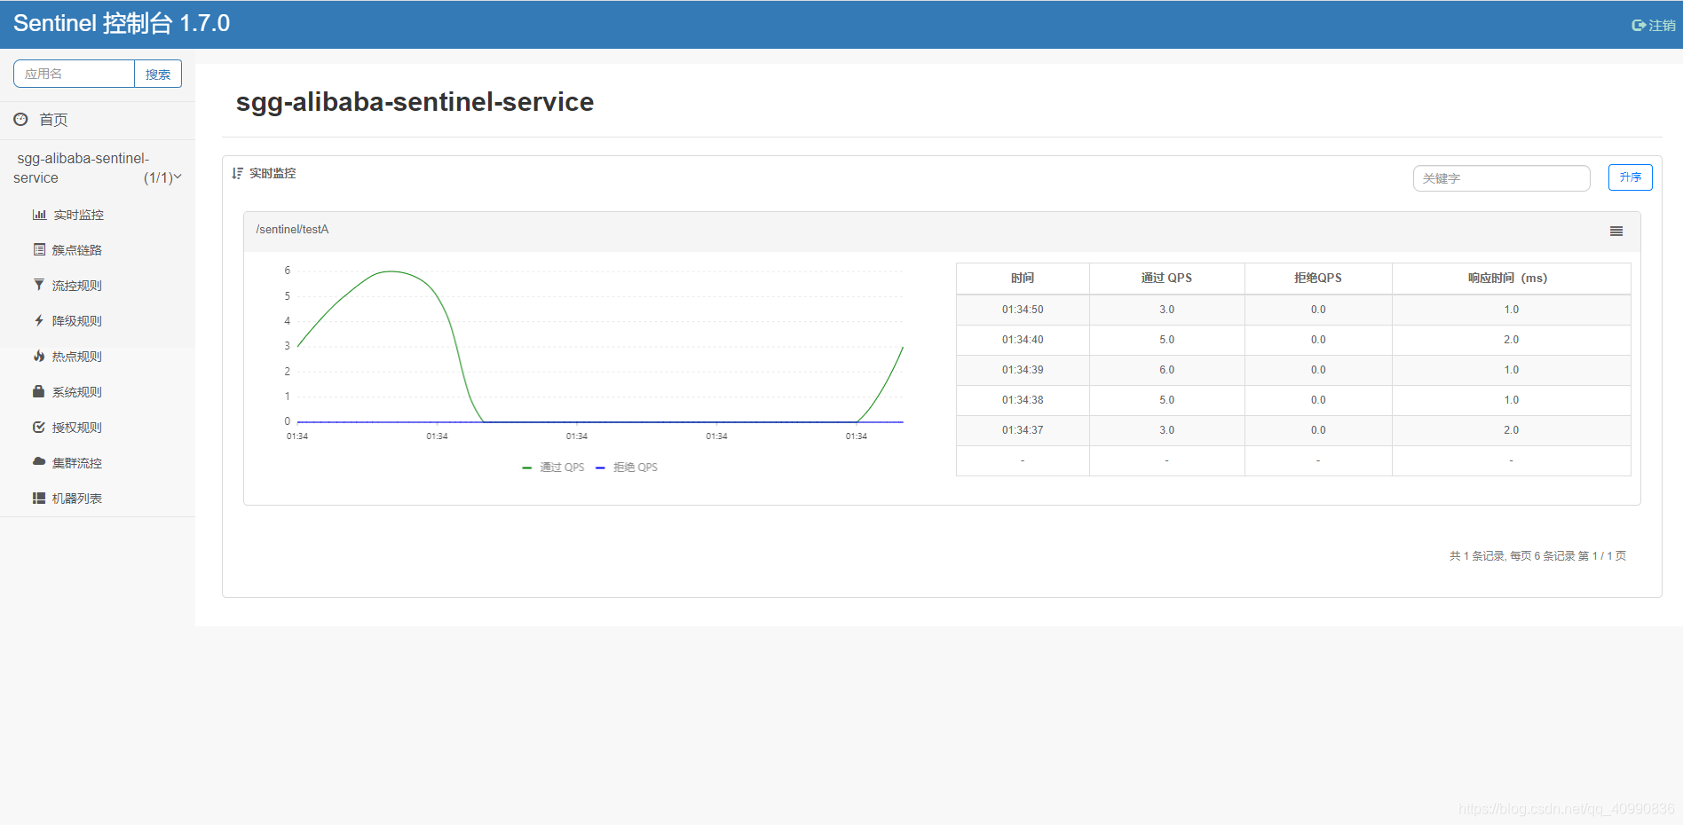1683x825 pixels.
Task: Open 热点规则 in the sidebar
Action: (77, 357)
